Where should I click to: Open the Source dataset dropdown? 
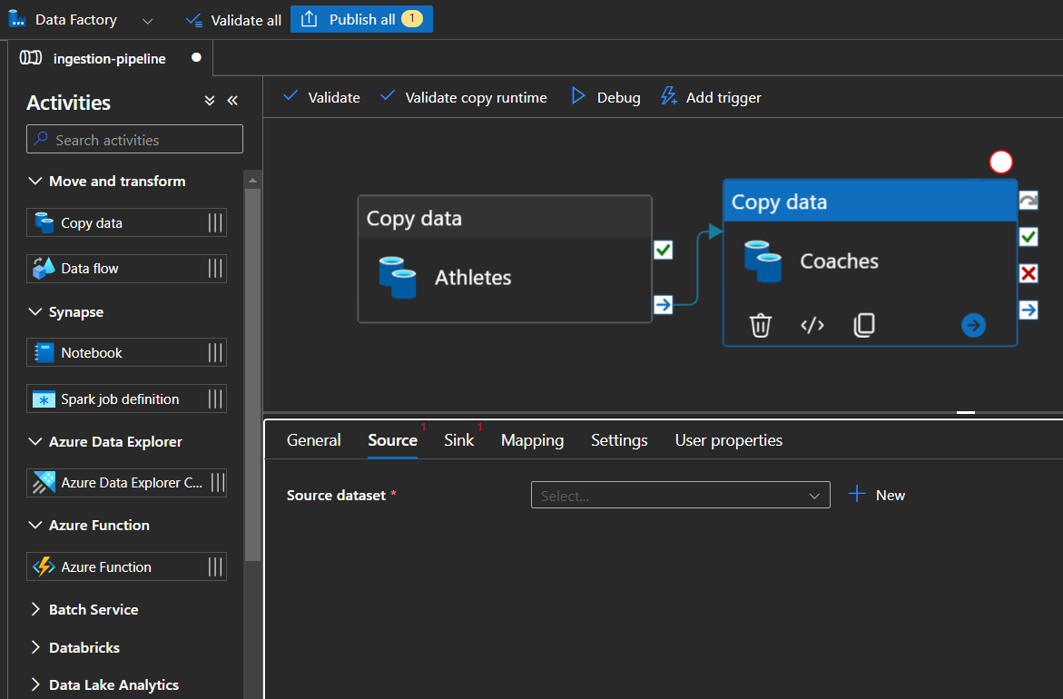(680, 495)
